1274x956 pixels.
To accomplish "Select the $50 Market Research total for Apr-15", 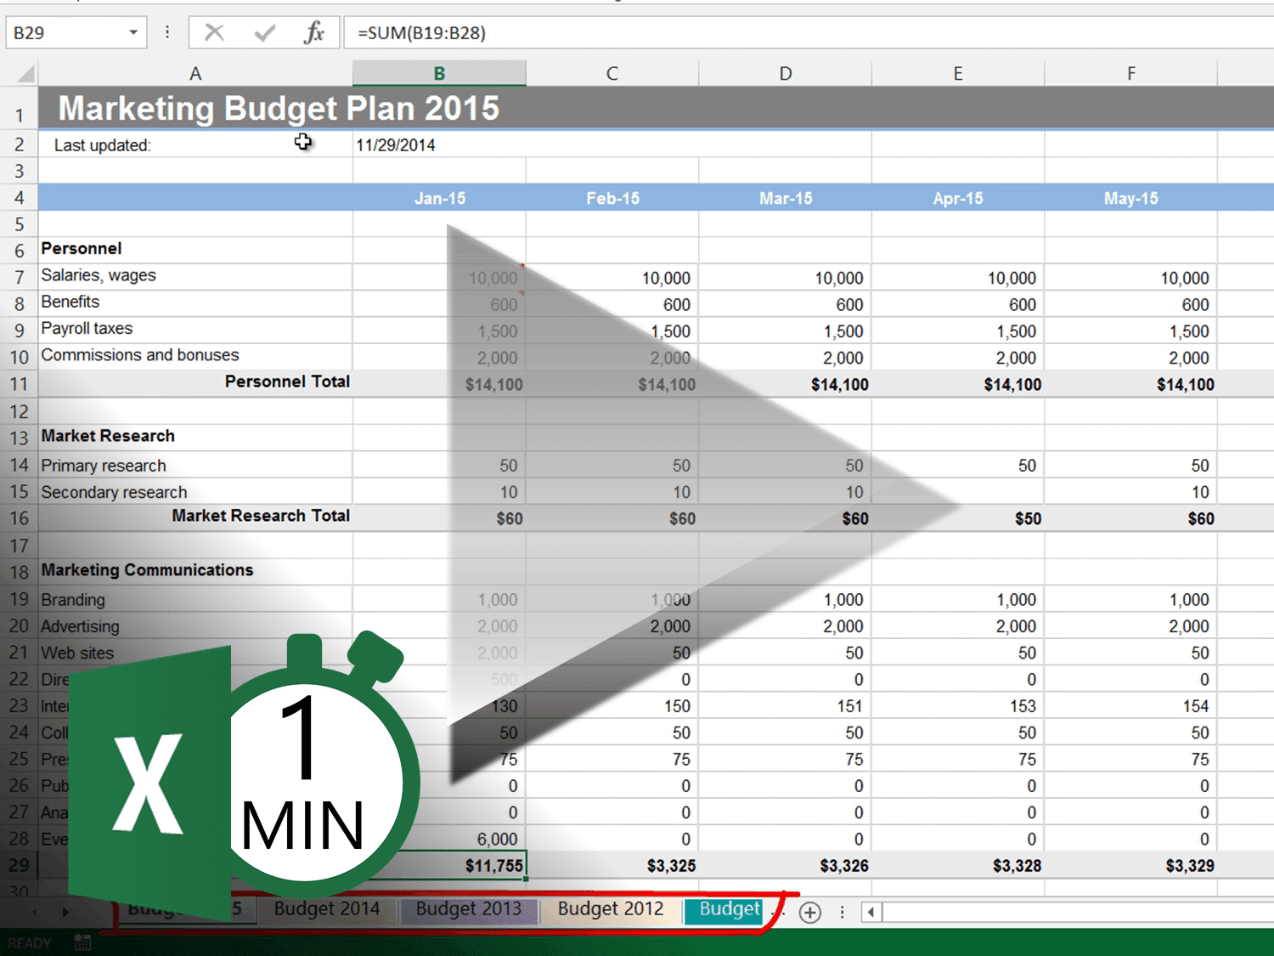I will [x=958, y=518].
